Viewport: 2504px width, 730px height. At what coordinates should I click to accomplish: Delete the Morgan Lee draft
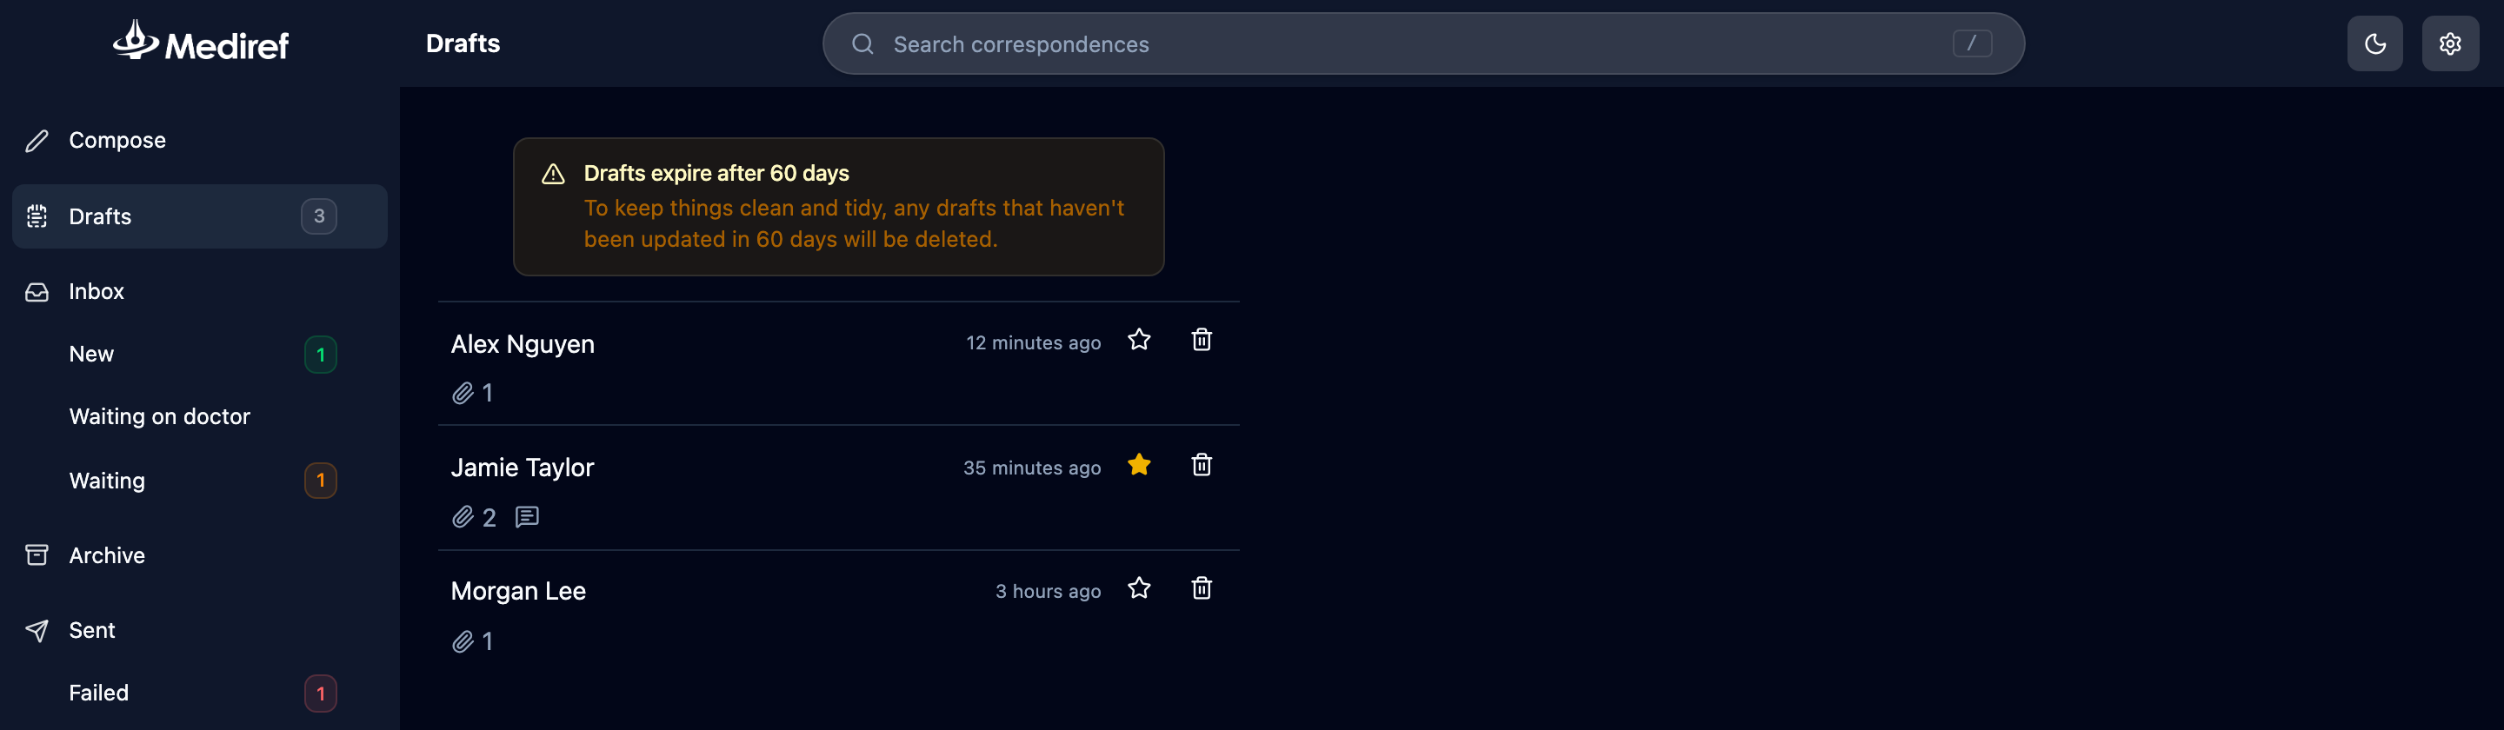1202,588
